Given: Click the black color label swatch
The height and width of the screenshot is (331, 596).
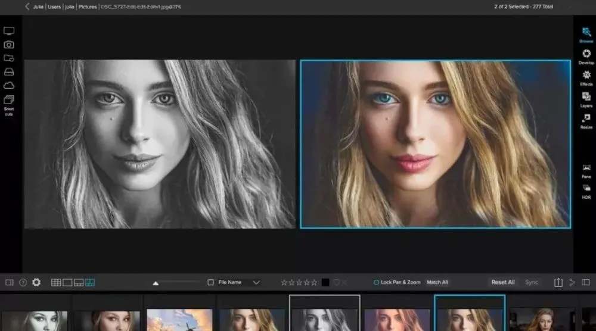Looking at the screenshot, I should 325,282.
